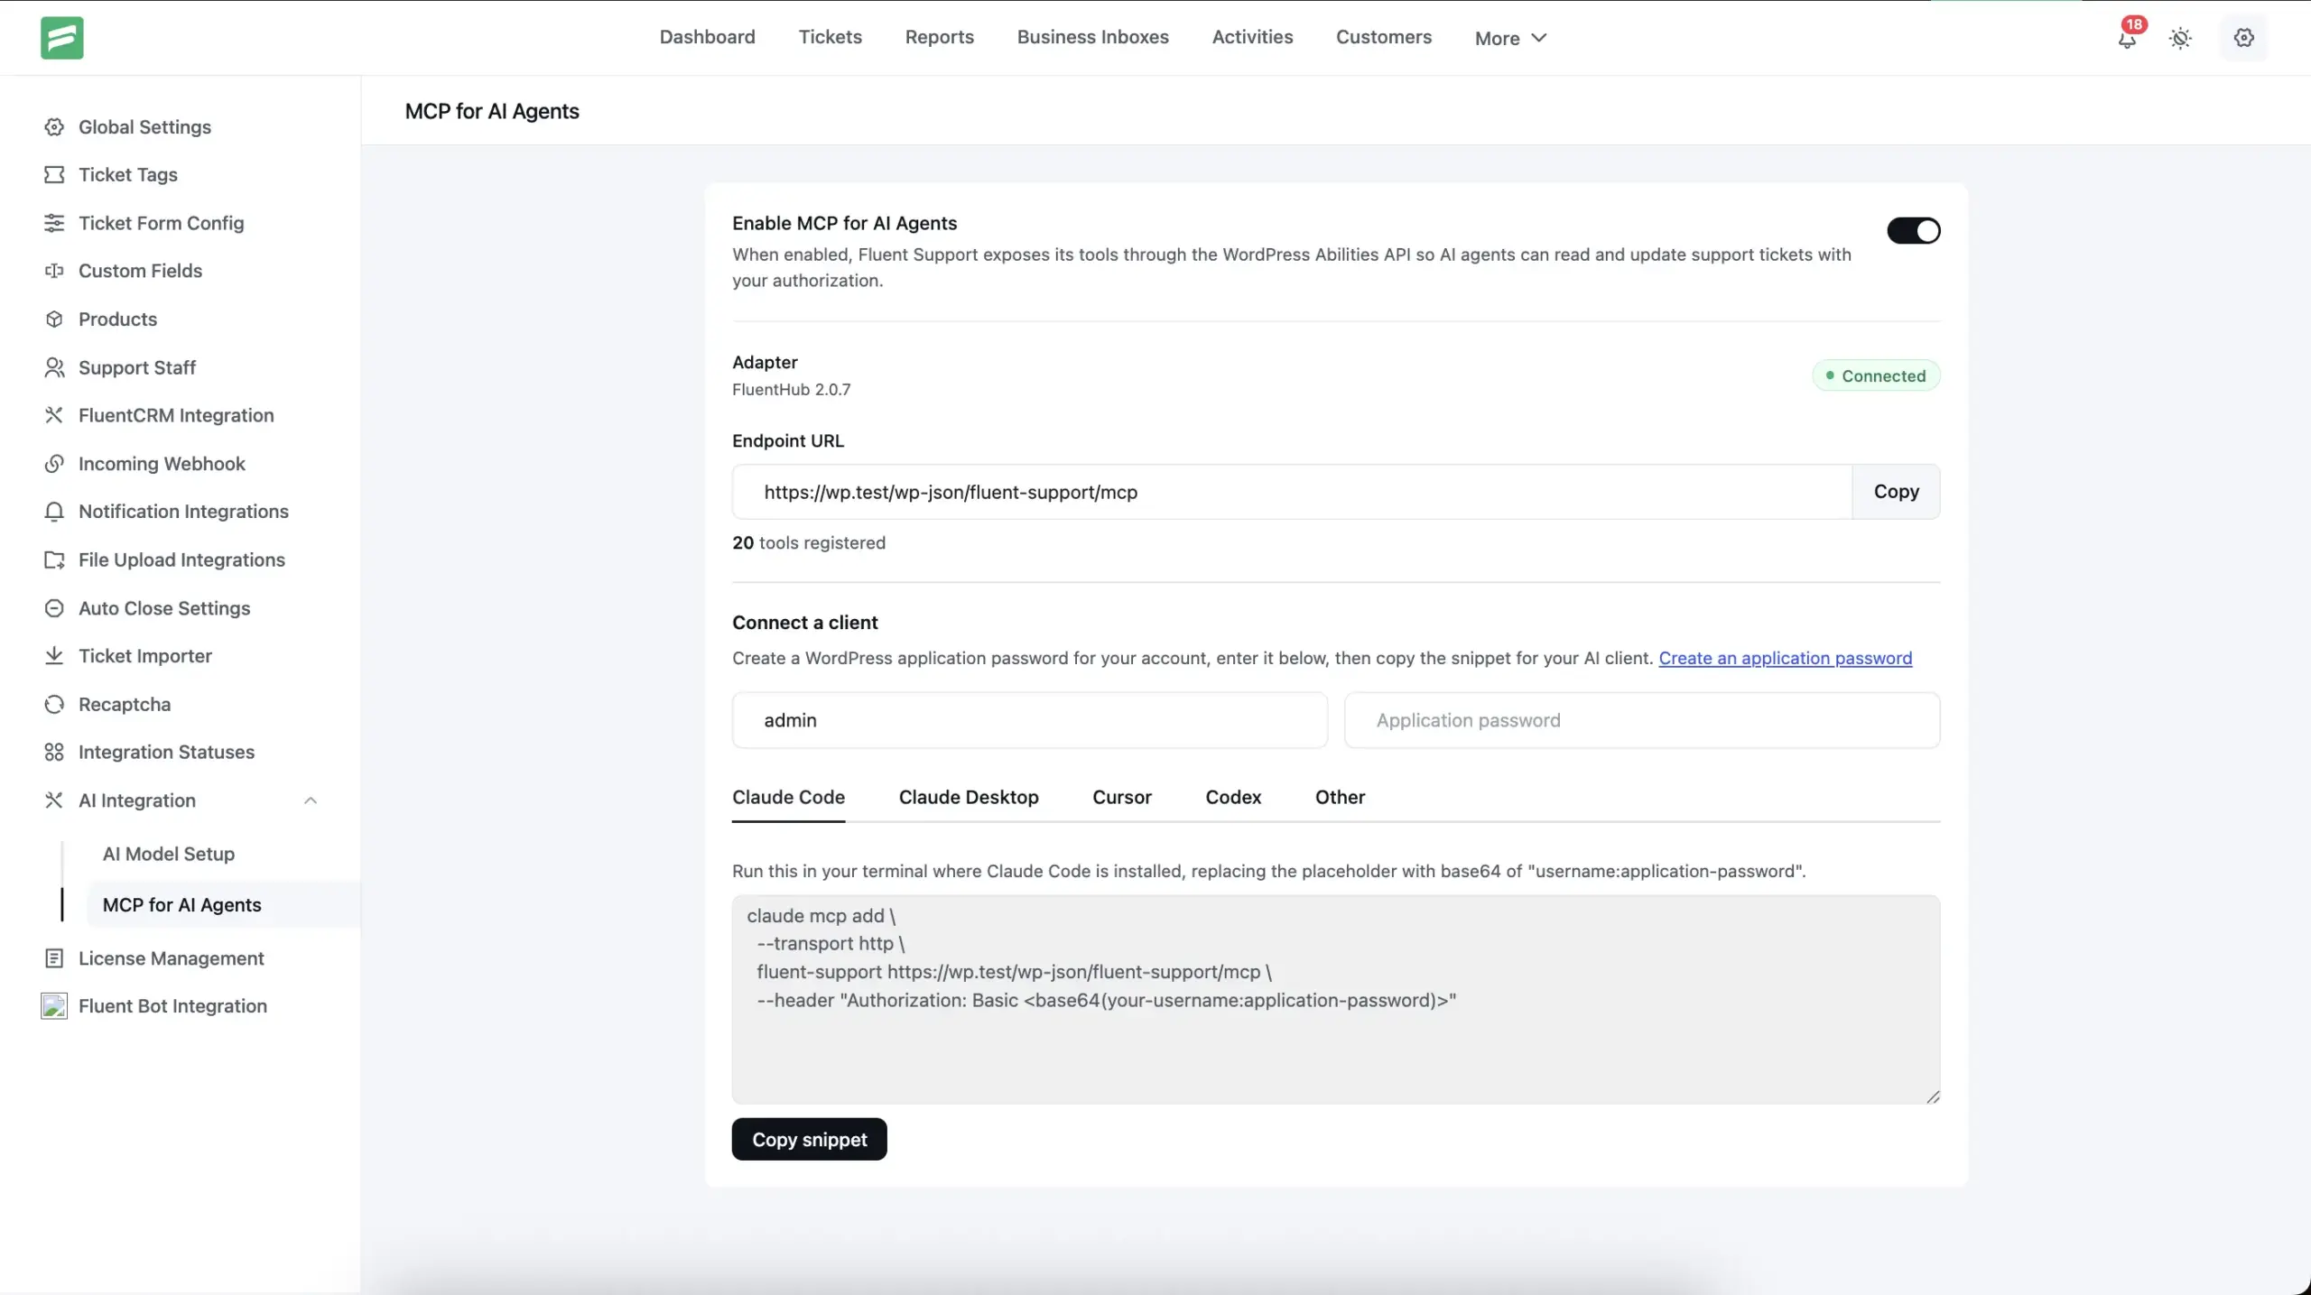Open Business Inboxes in top navigation
Screen dimensions: 2311x1295
click(1092, 37)
